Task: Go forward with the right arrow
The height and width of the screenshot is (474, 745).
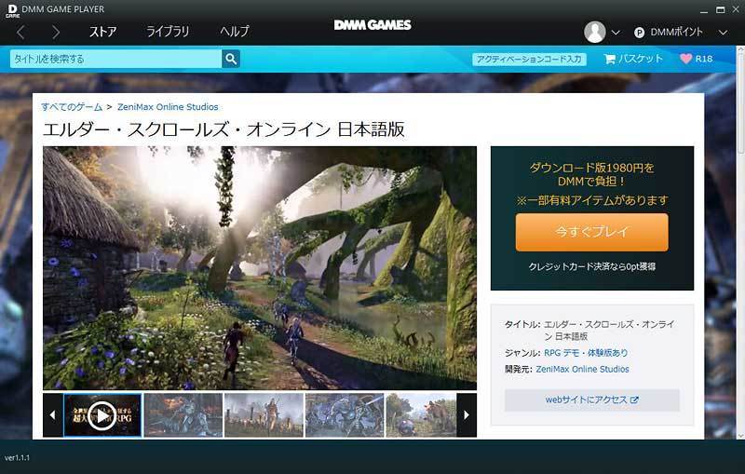Action: coord(56,33)
